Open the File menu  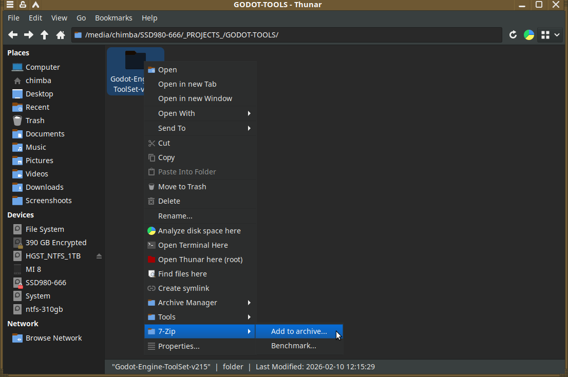click(13, 18)
